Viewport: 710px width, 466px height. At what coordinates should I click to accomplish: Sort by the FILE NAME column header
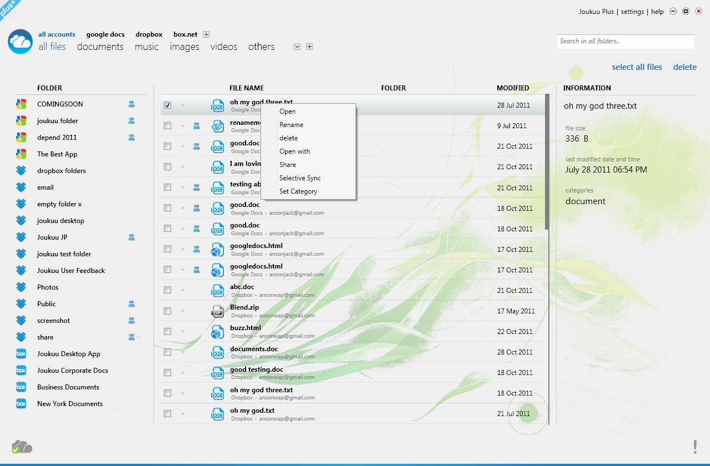pyautogui.click(x=247, y=88)
